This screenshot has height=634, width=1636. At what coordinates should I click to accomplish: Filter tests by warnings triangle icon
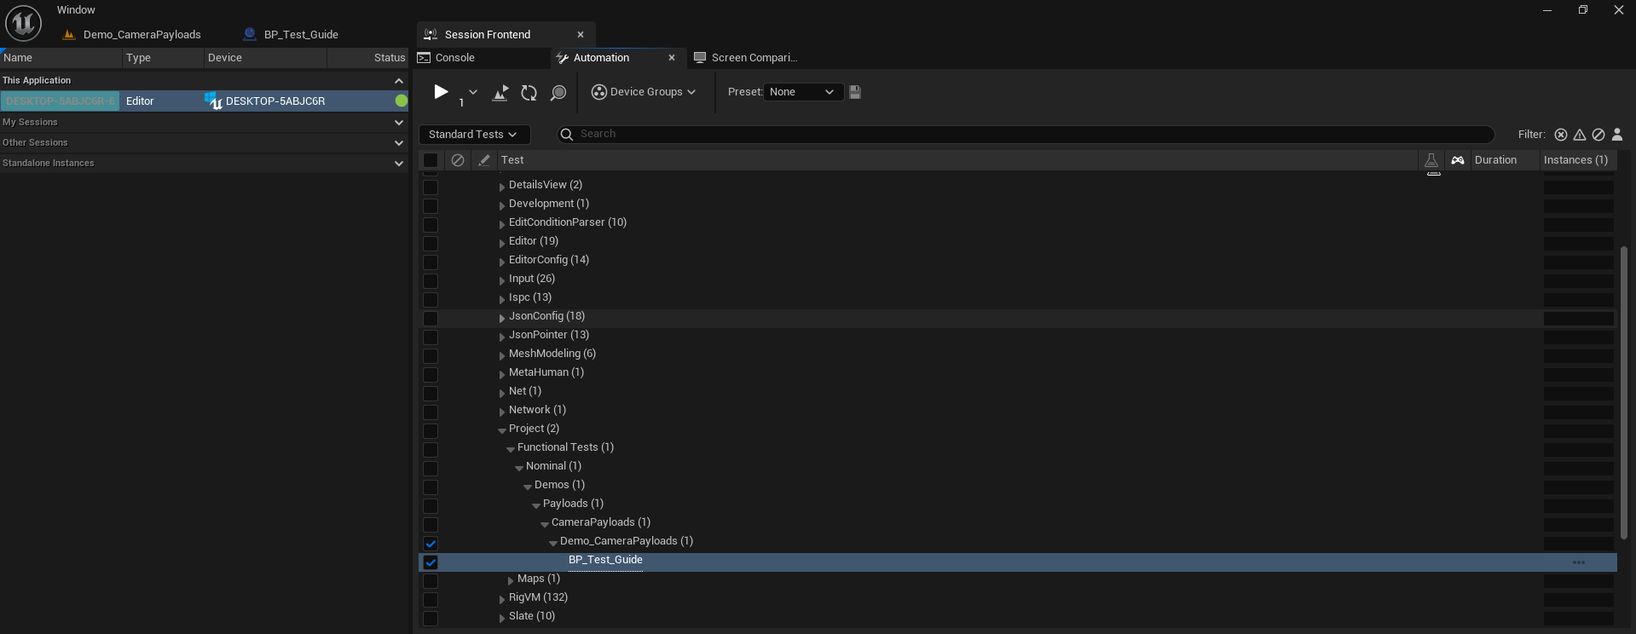(1580, 135)
